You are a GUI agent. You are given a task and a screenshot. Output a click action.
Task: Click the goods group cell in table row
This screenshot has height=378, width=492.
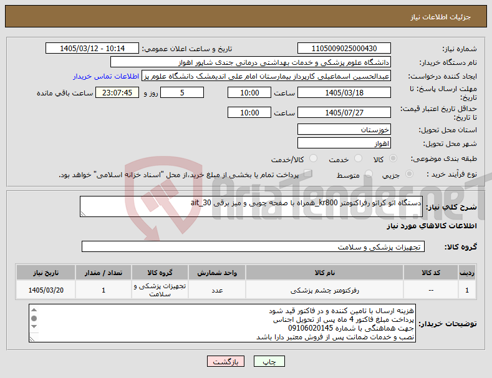[x=160, y=290]
